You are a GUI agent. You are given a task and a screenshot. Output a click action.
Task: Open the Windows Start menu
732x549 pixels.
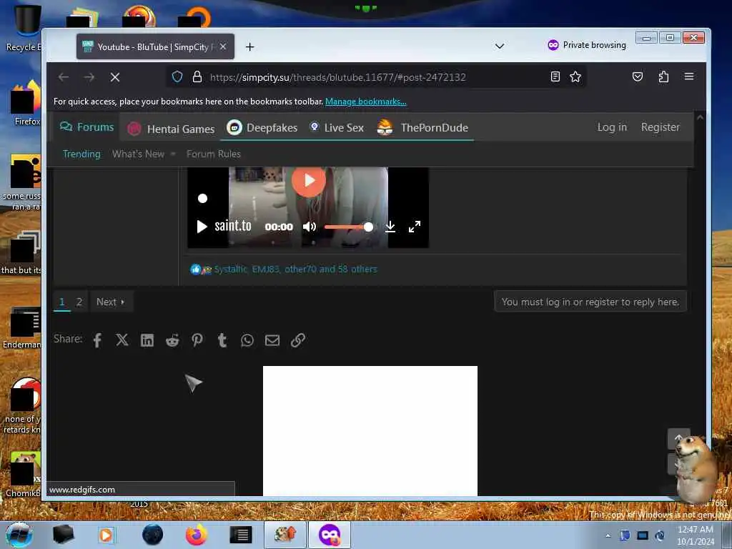tap(19, 535)
